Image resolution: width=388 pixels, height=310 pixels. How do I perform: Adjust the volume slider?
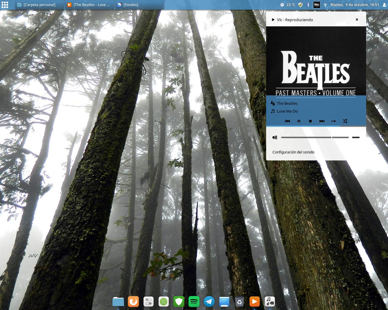point(320,137)
